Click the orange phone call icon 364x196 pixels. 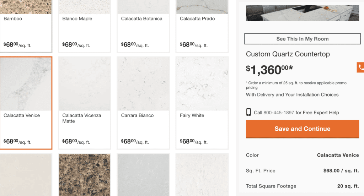click(360, 67)
